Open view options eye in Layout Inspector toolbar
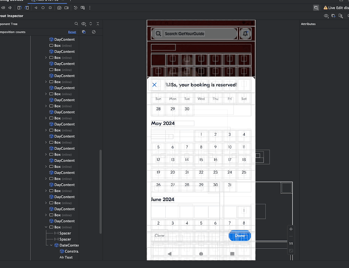Screen dimensions: 349x268 click(x=326, y=16)
